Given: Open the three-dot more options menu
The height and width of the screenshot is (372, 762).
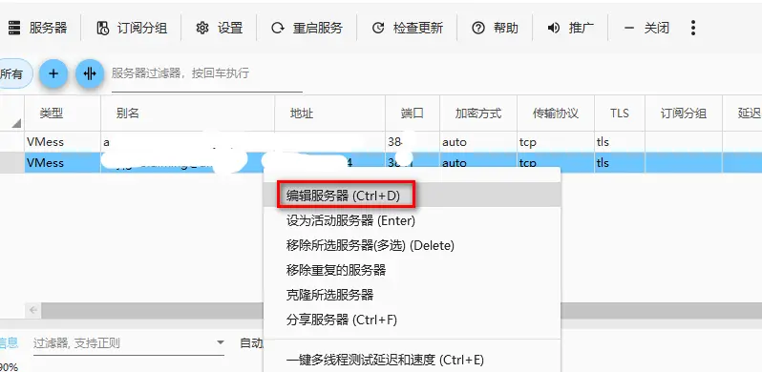Looking at the screenshot, I should point(693,28).
